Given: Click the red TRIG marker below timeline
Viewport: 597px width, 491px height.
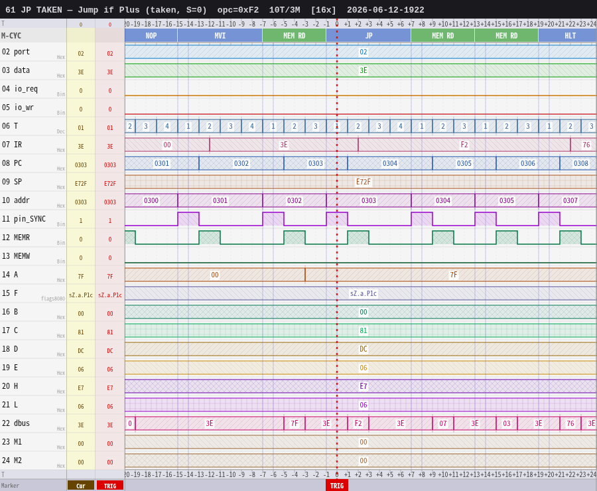Looking at the screenshot, I should tap(336, 486).
